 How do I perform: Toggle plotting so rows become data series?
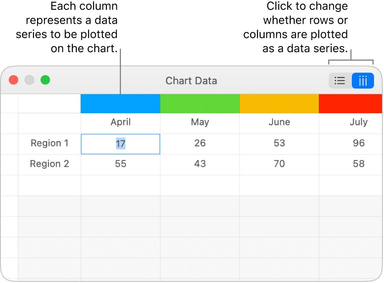click(340, 80)
